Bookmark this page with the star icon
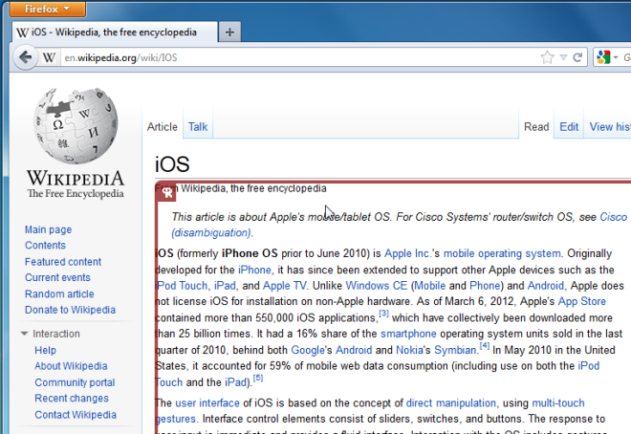631x434 pixels. [547, 57]
